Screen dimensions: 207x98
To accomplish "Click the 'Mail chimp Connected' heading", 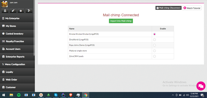I will coord(121,15).
